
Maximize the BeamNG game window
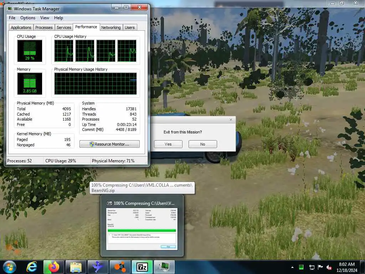point(342,3)
